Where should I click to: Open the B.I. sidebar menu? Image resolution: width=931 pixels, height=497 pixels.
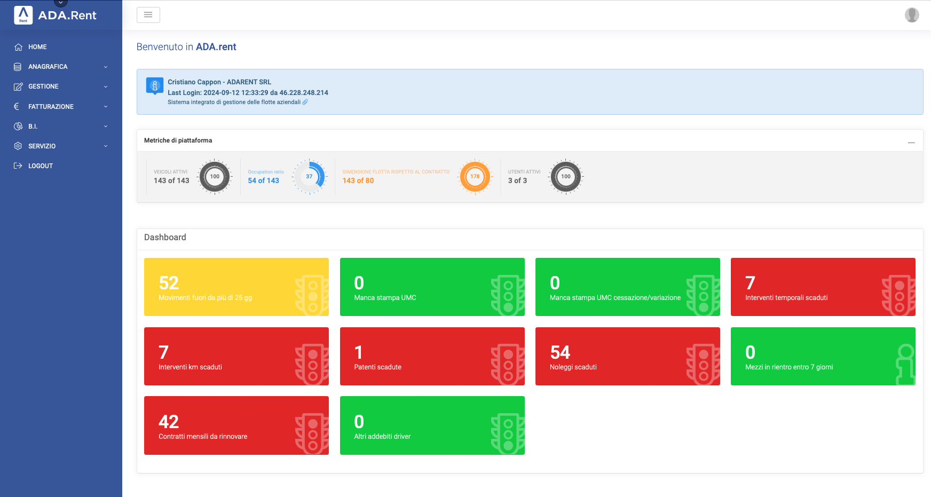click(33, 127)
